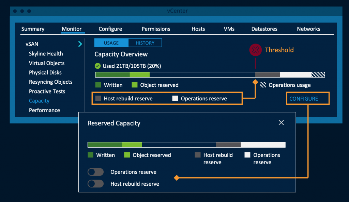
Task: Click the Object reserved light green legend square
Action: point(135,85)
